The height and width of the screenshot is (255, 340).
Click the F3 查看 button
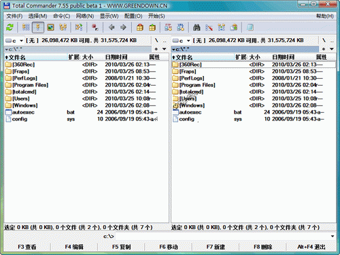[x=27, y=247]
